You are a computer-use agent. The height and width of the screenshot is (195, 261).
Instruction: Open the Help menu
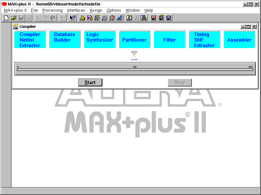click(x=149, y=10)
